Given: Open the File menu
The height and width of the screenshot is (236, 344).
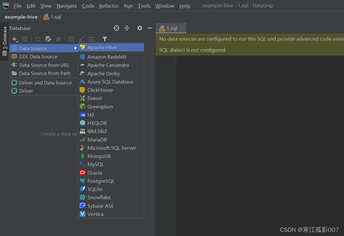Looking at the screenshot, I should (18, 6).
